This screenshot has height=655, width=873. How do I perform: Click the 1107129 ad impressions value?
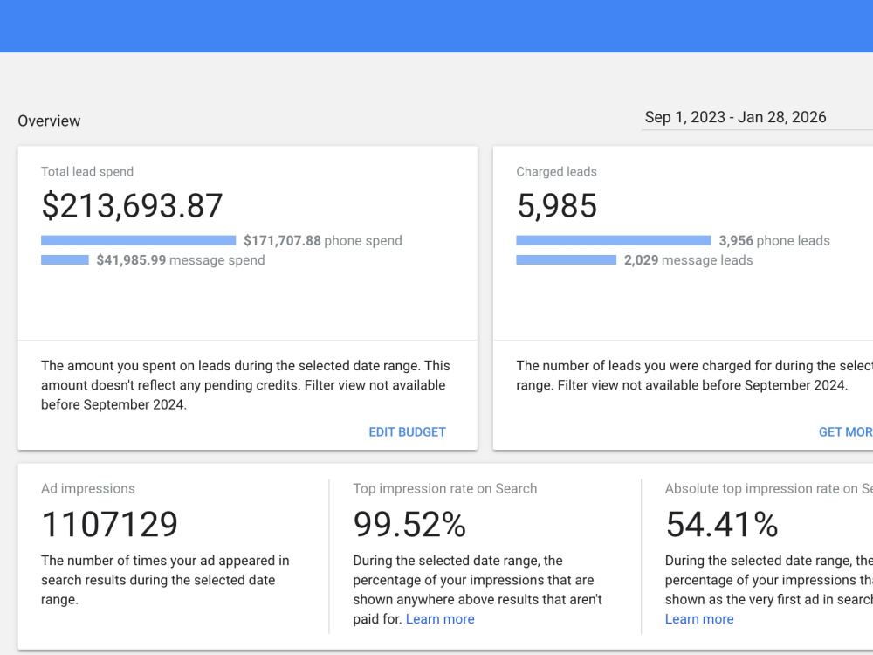(x=110, y=525)
